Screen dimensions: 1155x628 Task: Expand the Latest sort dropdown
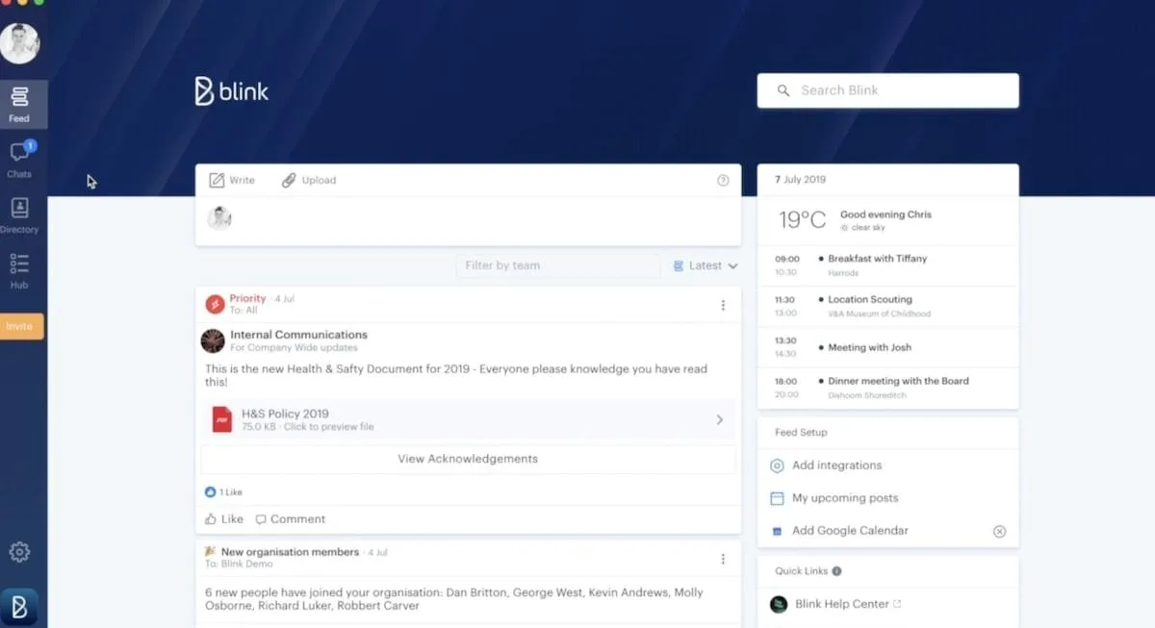[706, 265]
